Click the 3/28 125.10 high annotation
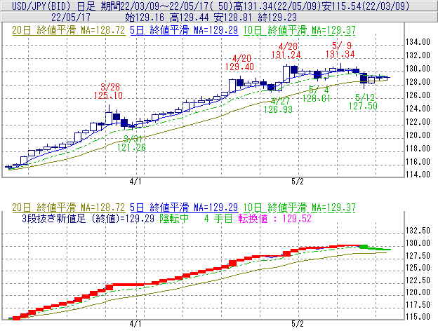438x333 pixels. (x=108, y=91)
